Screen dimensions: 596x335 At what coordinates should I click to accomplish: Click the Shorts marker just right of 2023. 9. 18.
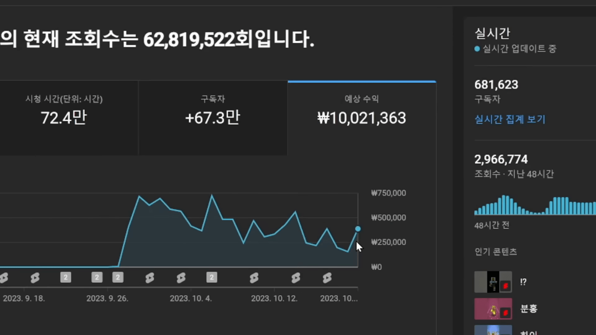pos(35,278)
